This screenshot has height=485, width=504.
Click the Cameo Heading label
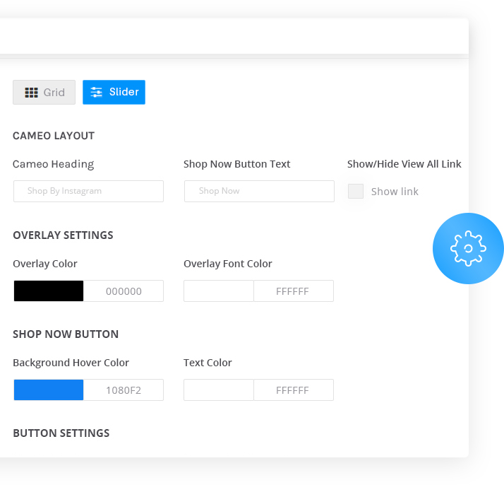click(x=54, y=165)
